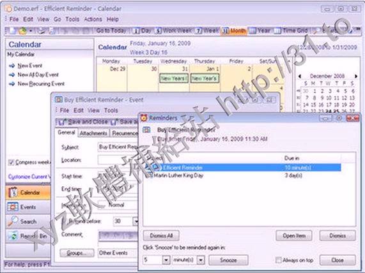Open the snooze number dropdown showing 5
This screenshot has width=365, height=273.
166,260
